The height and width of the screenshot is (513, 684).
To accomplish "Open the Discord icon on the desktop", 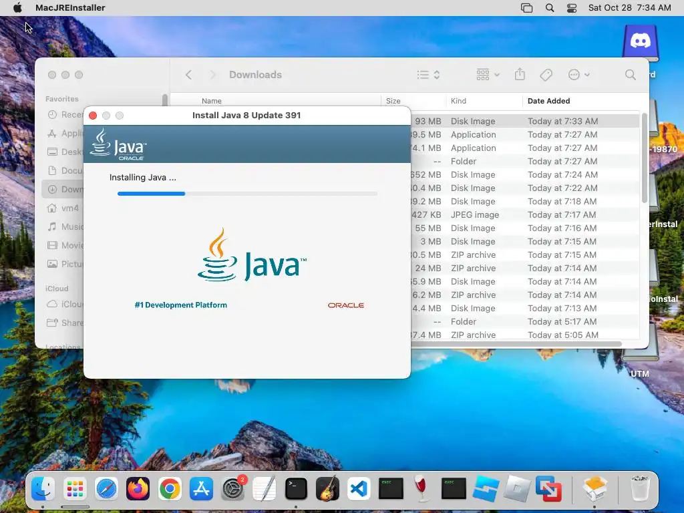I will pyautogui.click(x=641, y=41).
